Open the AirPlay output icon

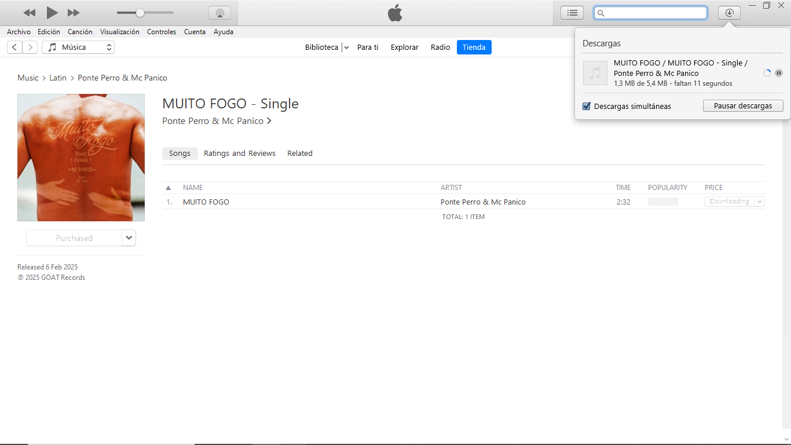[219, 13]
